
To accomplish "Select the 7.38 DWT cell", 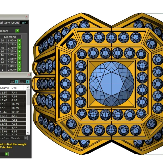I will coord(17,124).
